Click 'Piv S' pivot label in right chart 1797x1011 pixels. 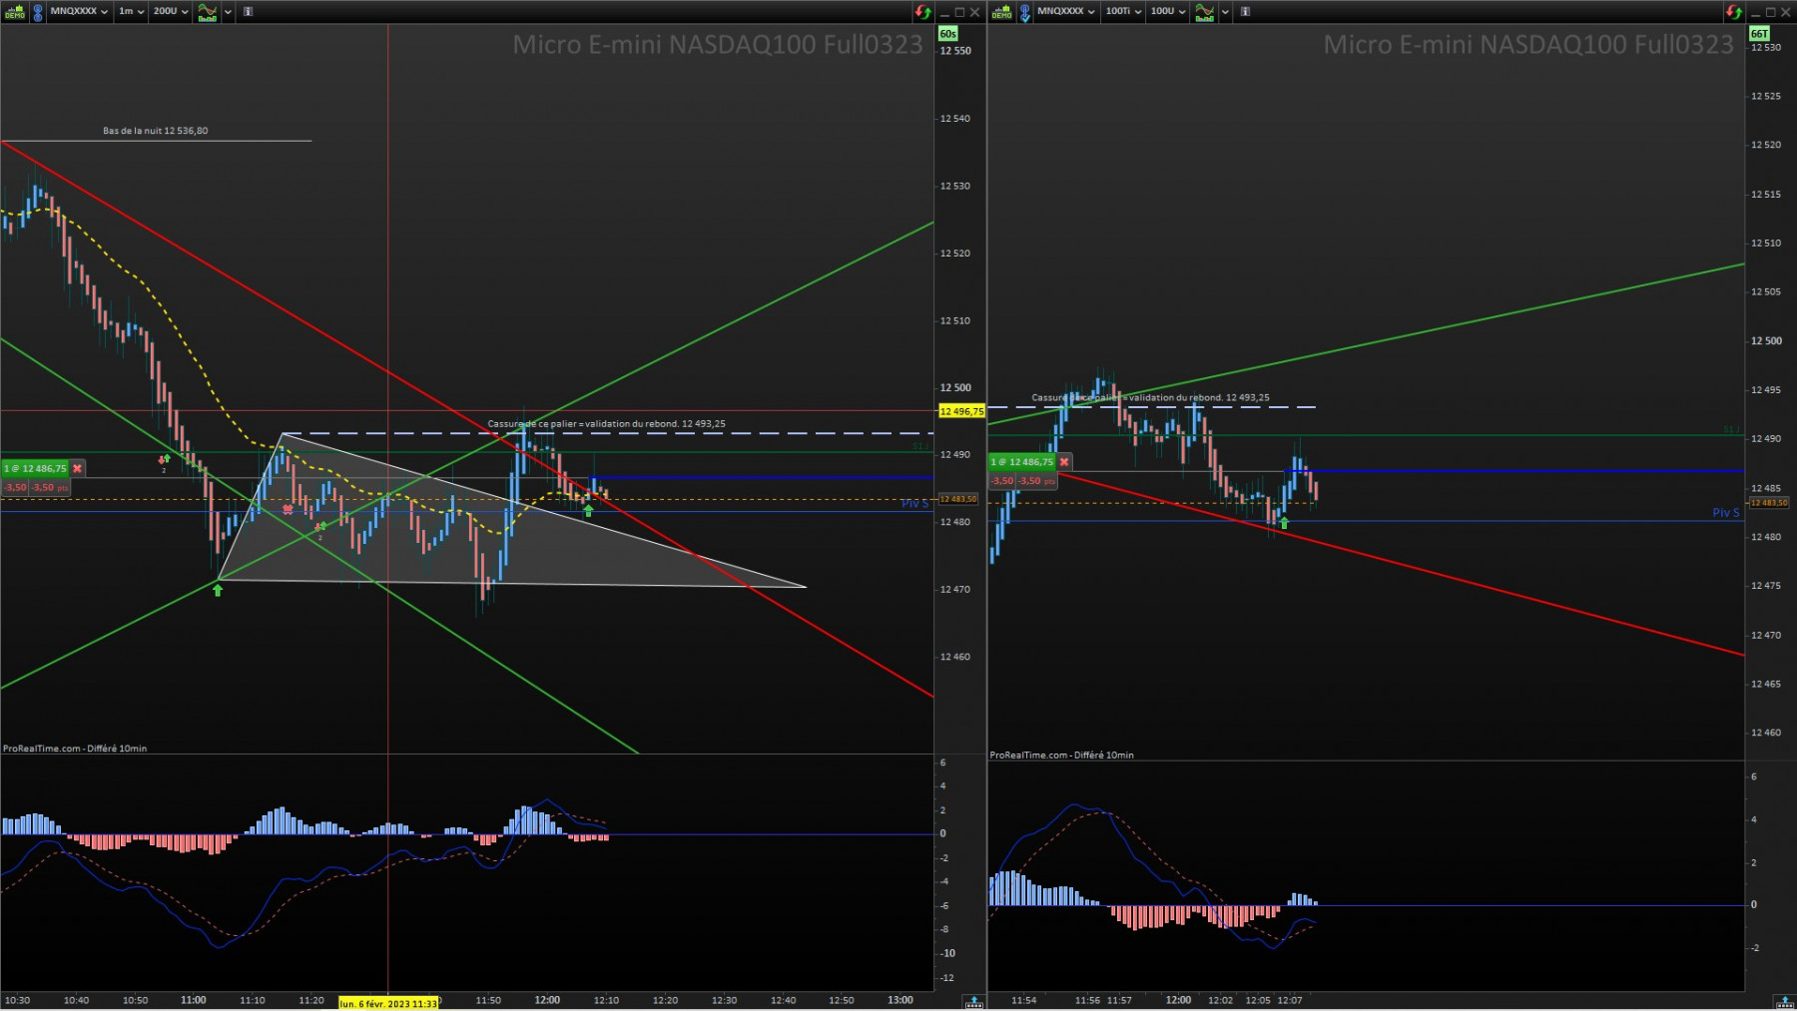(1726, 513)
